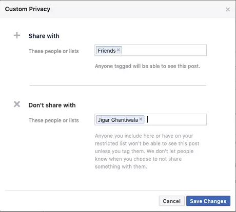Screen dimensions: 236x212
Task: Click the X icon beside Don't share with
Action: [x=17, y=104]
